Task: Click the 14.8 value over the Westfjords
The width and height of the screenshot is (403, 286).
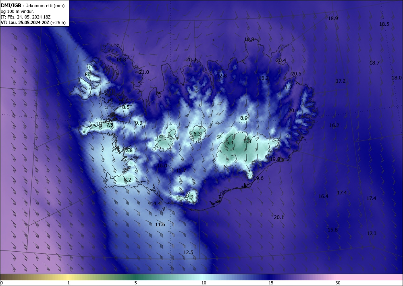Action: [121, 59]
